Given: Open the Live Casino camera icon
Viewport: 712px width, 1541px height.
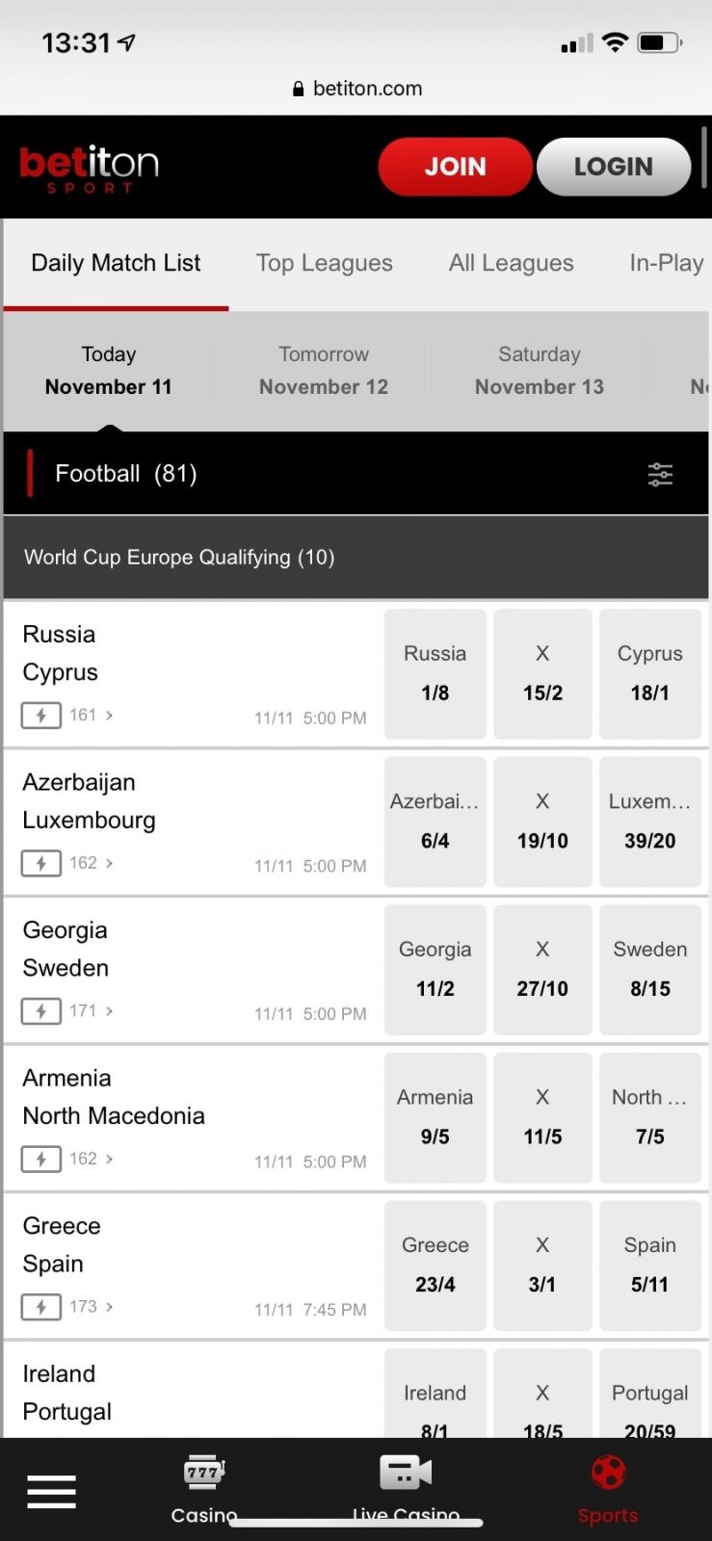Looking at the screenshot, I should pos(406,1474).
